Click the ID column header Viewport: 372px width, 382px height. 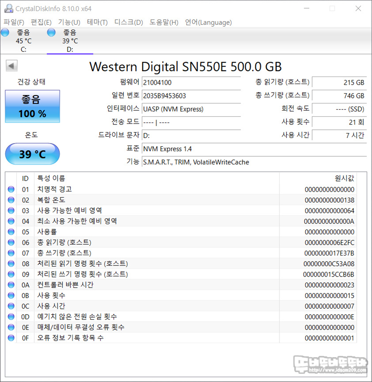tap(25, 178)
